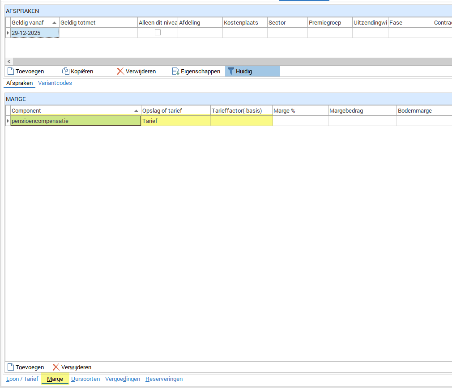
Task: Click the Kopiëren copy icon
Action: coord(65,71)
